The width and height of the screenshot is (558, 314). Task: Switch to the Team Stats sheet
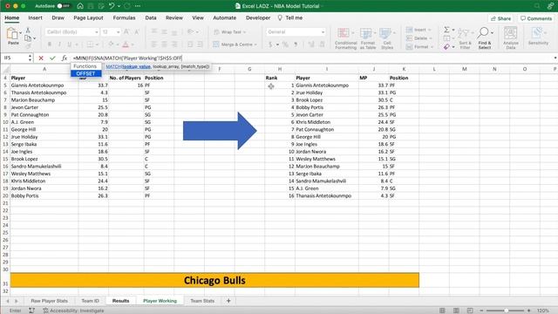point(202,301)
